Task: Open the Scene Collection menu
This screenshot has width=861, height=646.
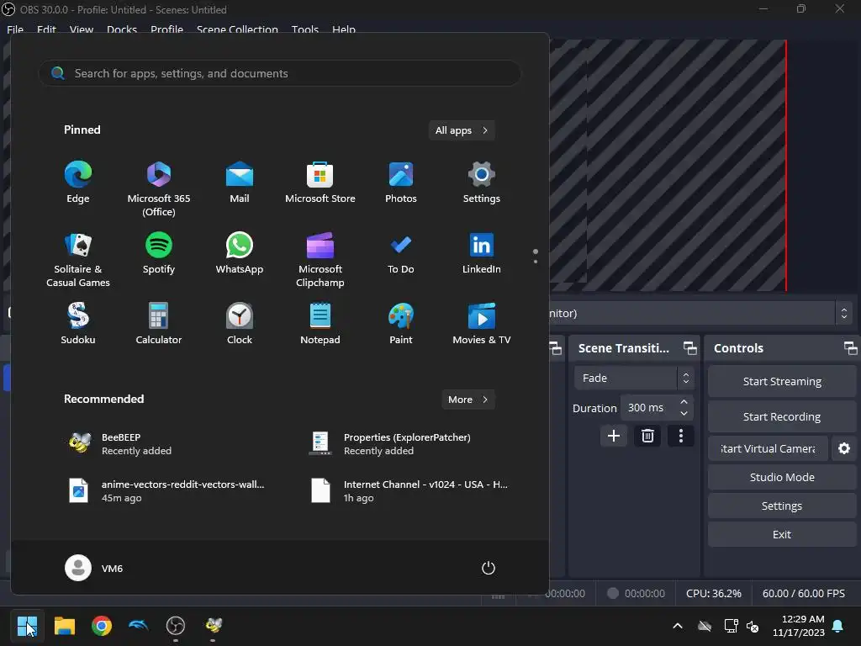Action: tap(237, 29)
